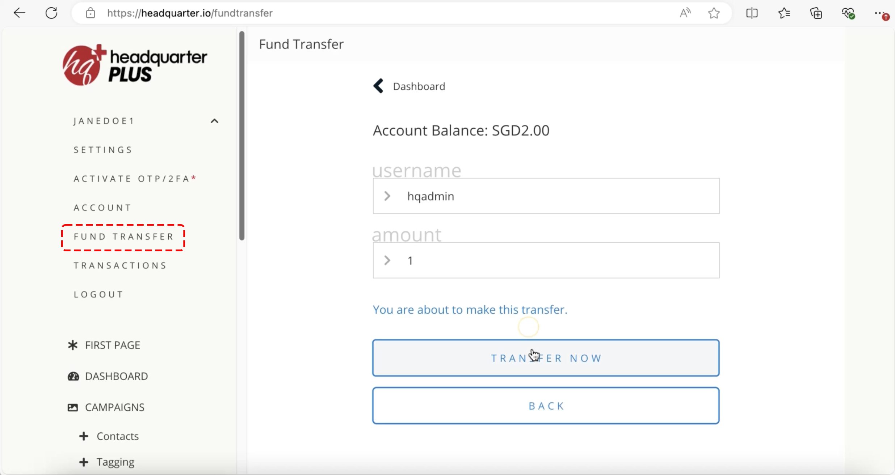Add page to favorites star icon

pos(714,13)
